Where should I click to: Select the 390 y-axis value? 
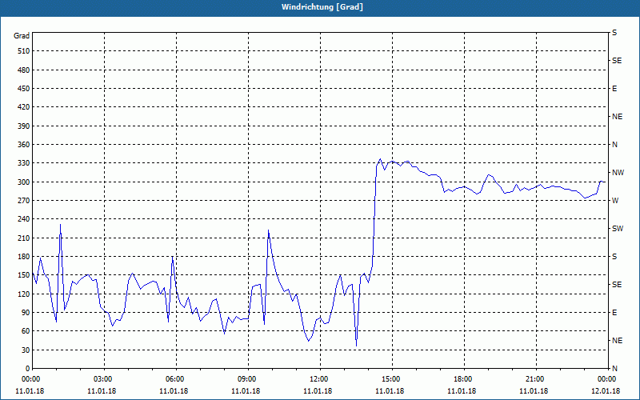[x=24, y=126]
